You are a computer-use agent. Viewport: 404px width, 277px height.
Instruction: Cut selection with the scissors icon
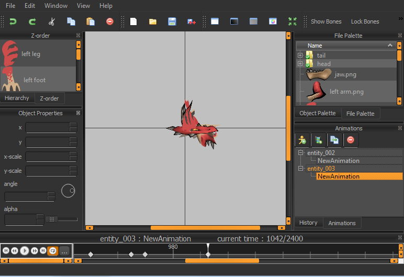[51, 21]
